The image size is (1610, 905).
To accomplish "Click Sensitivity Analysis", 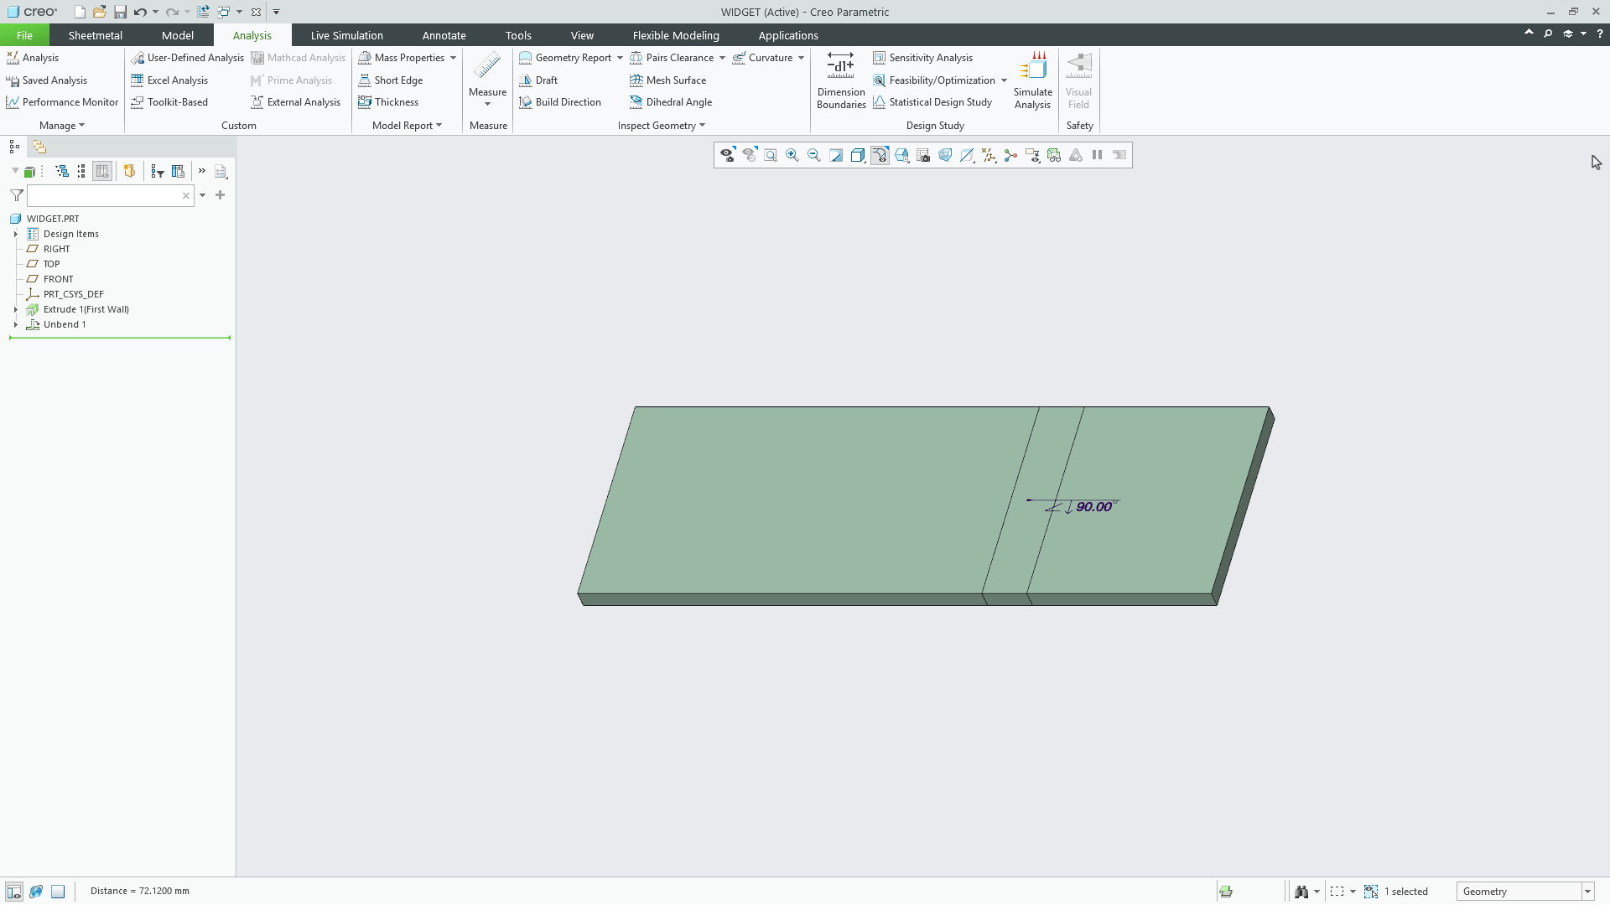I will [922, 58].
